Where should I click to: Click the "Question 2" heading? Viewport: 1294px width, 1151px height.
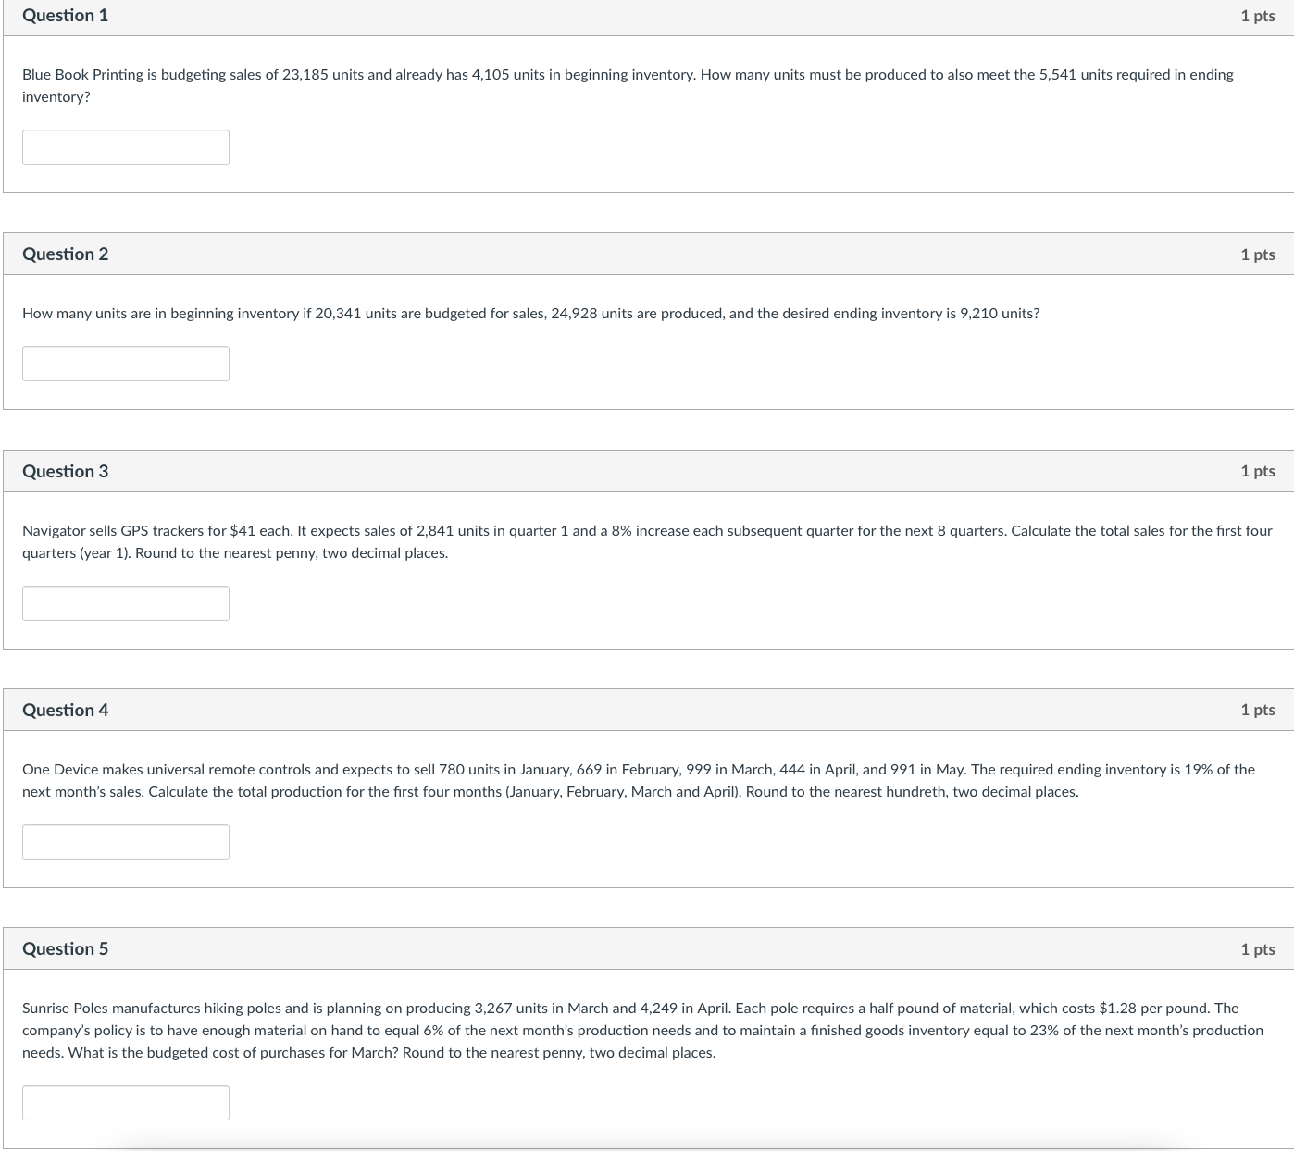point(65,254)
